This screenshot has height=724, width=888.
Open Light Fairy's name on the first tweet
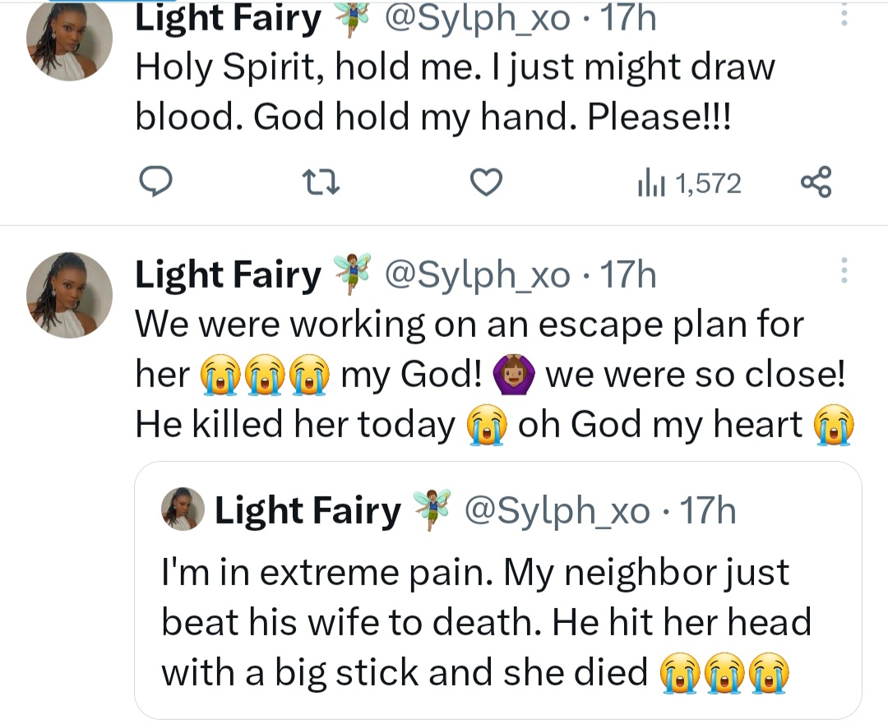[228, 20]
